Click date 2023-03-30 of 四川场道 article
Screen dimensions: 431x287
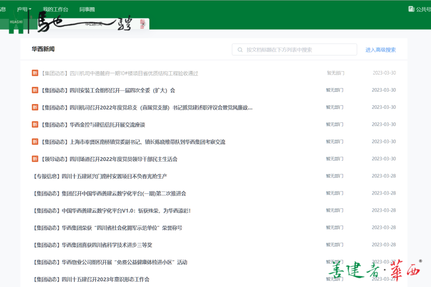point(384,159)
